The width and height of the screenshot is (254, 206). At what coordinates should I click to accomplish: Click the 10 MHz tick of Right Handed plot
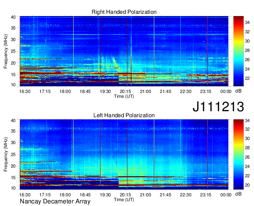13,85
